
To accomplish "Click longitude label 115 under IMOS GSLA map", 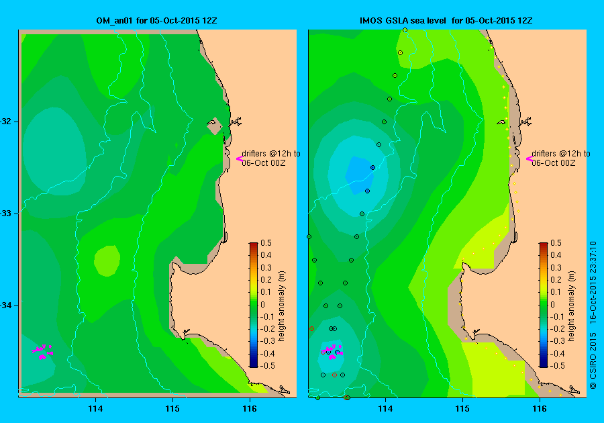I will click(462, 409).
